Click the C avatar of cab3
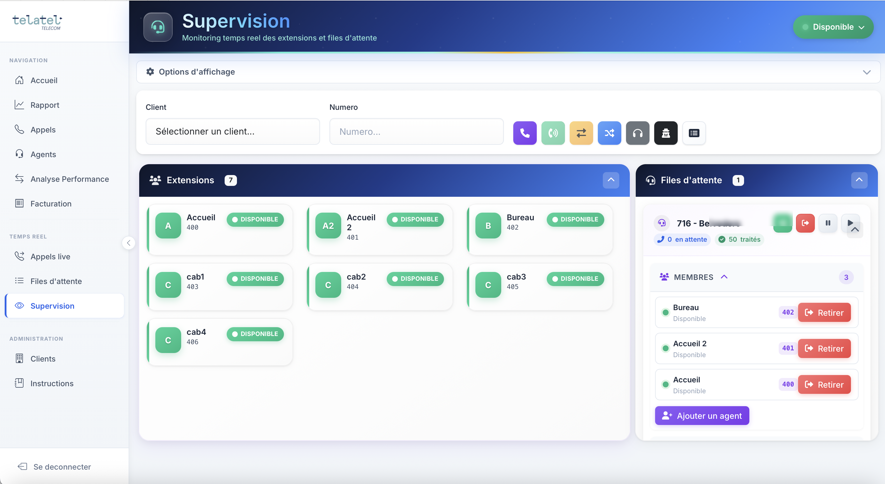Viewport: 885px width, 484px height. pyautogui.click(x=488, y=285)
